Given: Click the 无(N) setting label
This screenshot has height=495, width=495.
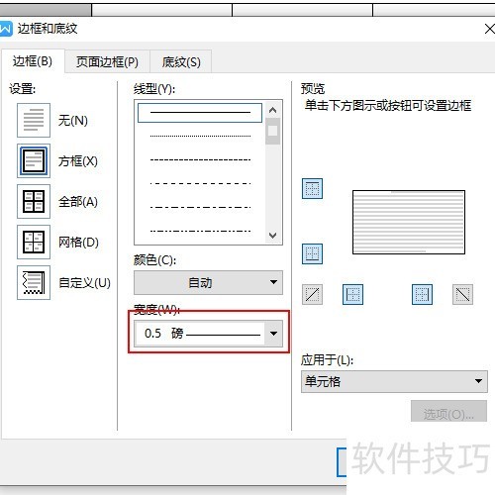Looking at the screenshot, I should (x=73, y=121).
